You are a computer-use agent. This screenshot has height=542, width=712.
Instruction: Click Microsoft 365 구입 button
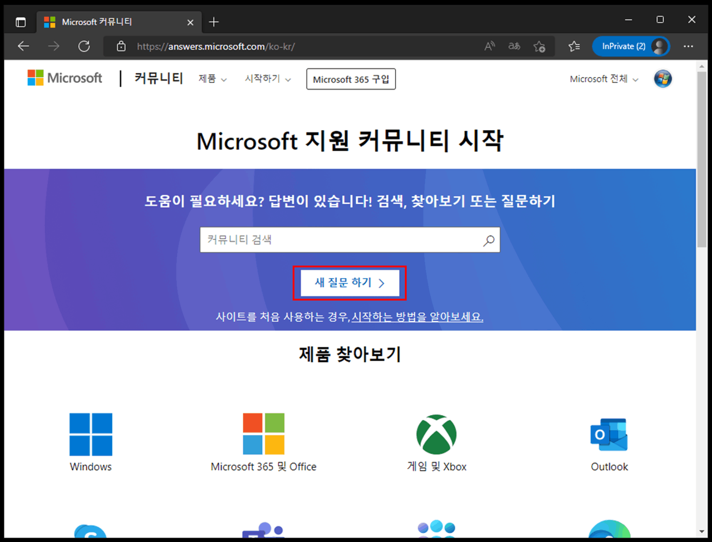tap(351, 79)
